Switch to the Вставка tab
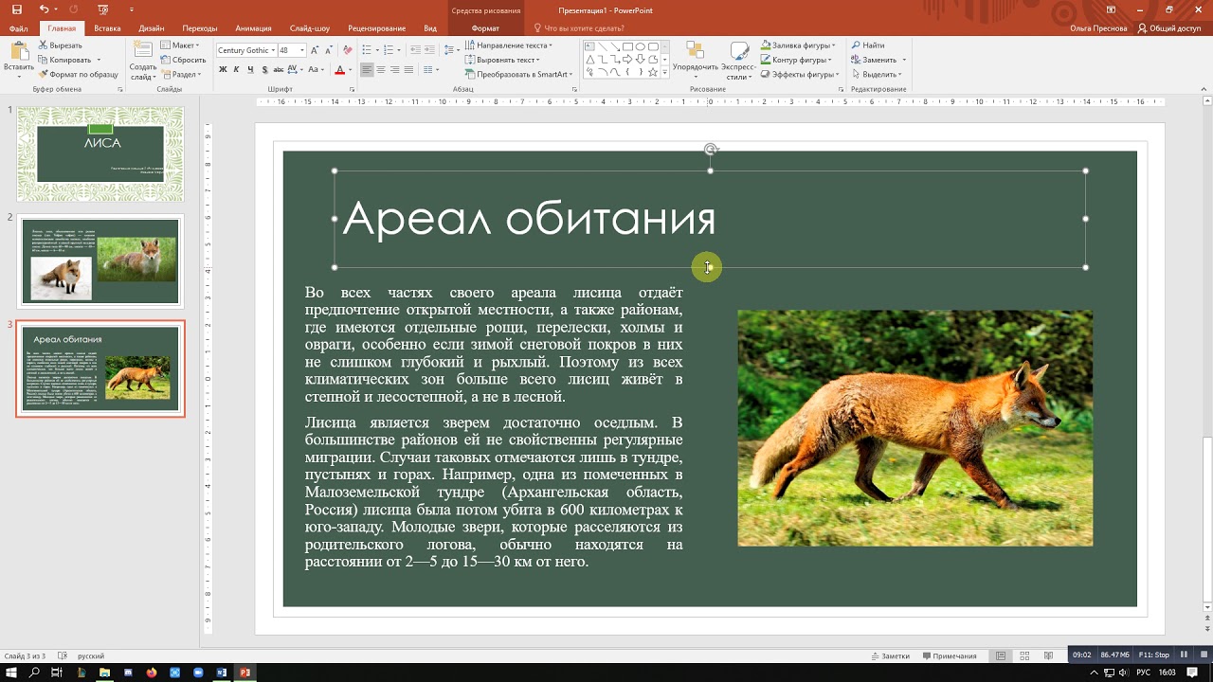 tap(107, 28)
